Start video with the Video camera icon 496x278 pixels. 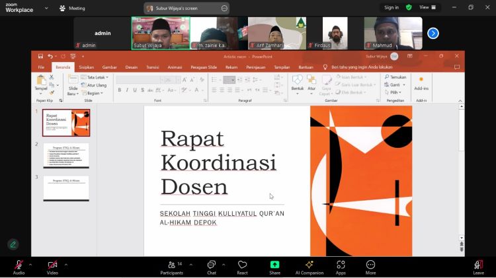click(52, 265)
